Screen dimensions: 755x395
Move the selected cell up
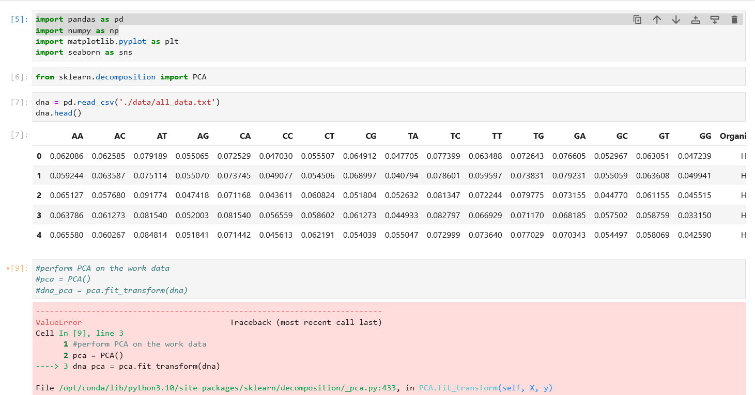point(656,19)
